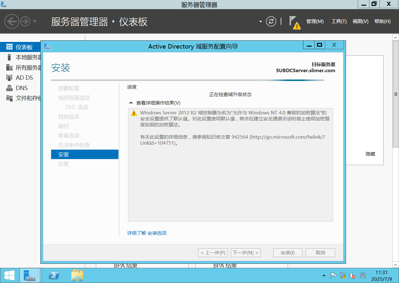Open navigation history dropdown arrow
The width and height of the screenshot is (399, 283).
tap(35, 21)
